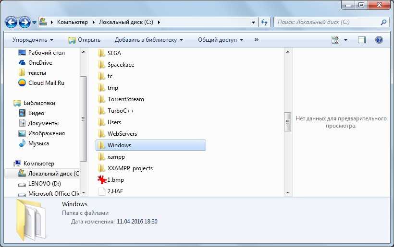Click the Открыть toolbar button
The image size is (394, 247).
click(85, 40)
